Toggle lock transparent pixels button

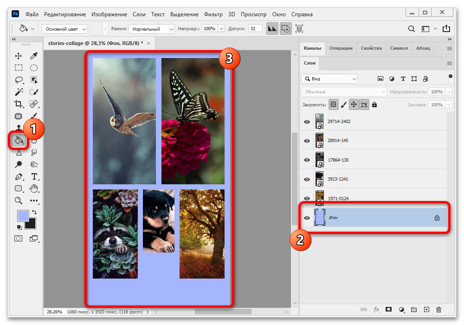tap(333, 105)
